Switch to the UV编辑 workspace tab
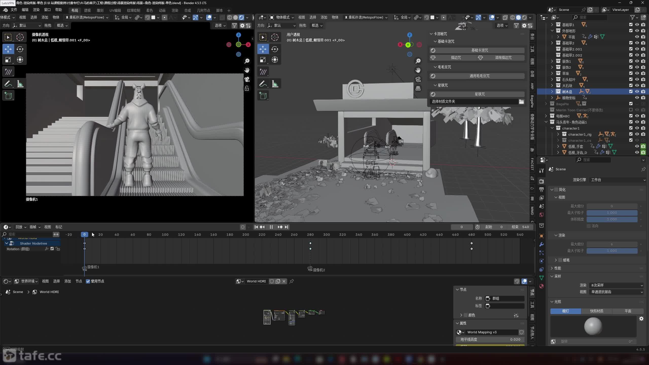Image resolution: width=649 pixels, height=365 pixels. (115, 10)
